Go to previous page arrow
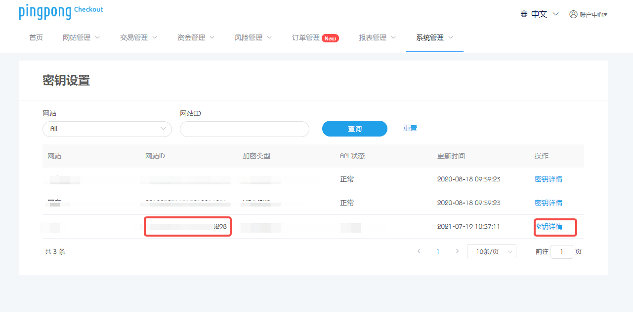Screen dimensions: 633x312 [x=419, y=251]
